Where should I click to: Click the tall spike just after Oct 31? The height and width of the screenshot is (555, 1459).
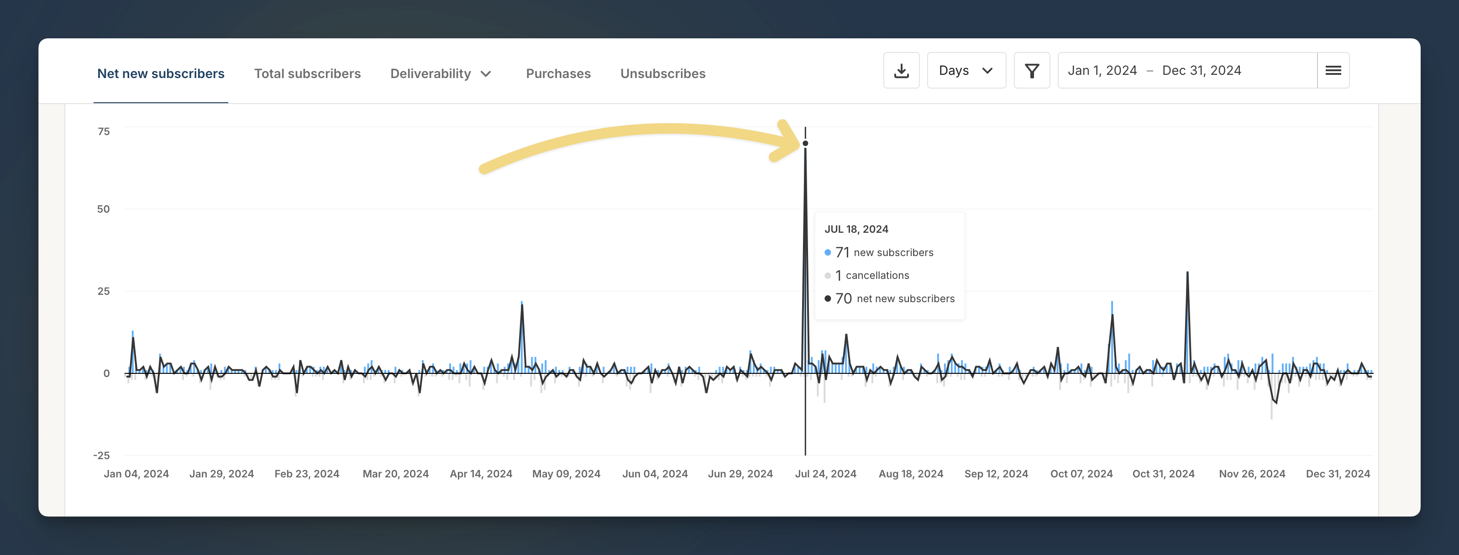point(1187,273)
